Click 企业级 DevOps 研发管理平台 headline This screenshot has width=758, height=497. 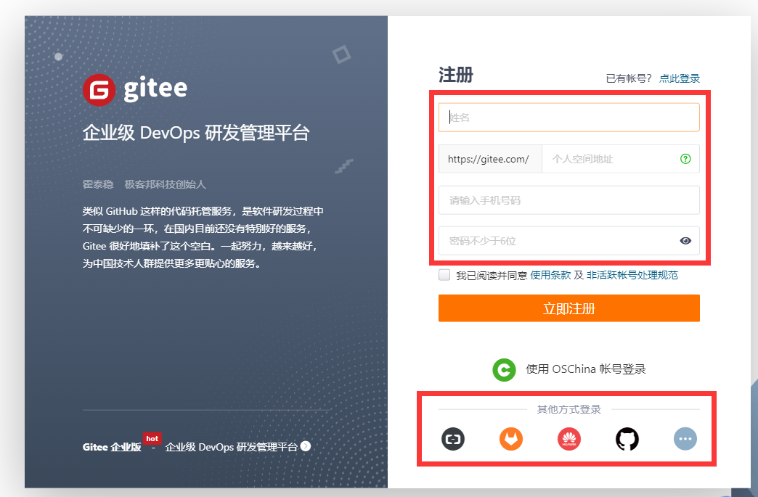(196, 133)
